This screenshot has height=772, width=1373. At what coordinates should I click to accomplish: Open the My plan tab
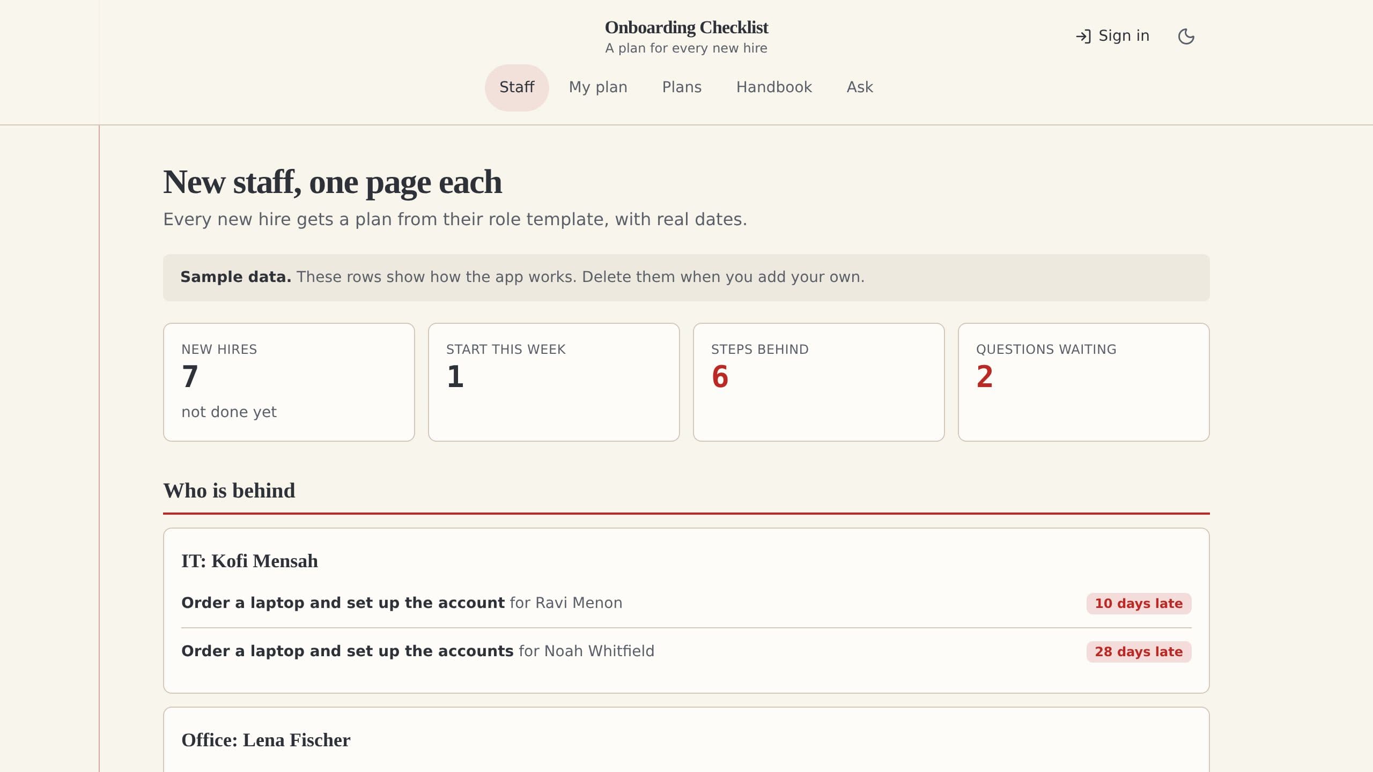598,87
